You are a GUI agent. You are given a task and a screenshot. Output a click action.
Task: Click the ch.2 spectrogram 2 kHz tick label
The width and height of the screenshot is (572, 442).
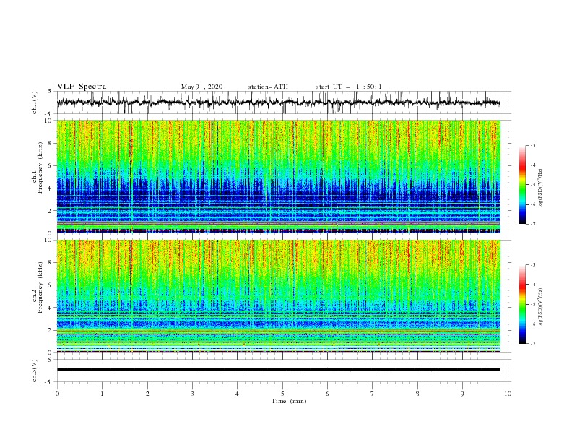[50, 330]
